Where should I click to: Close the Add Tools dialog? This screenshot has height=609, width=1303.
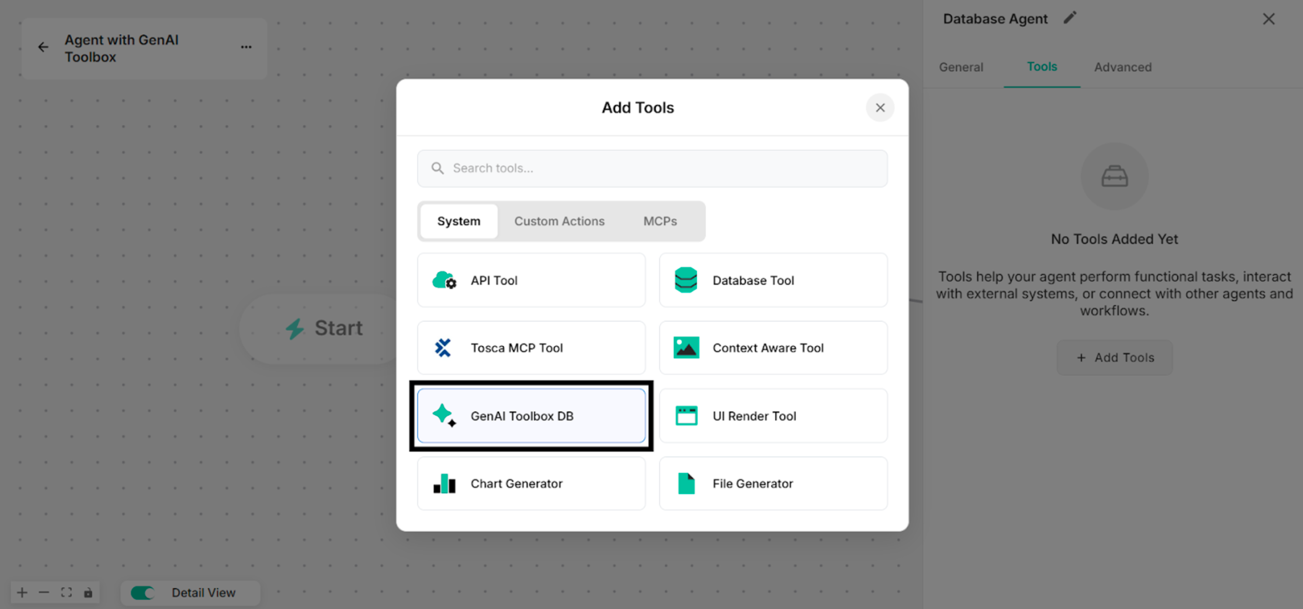(880, 108)
